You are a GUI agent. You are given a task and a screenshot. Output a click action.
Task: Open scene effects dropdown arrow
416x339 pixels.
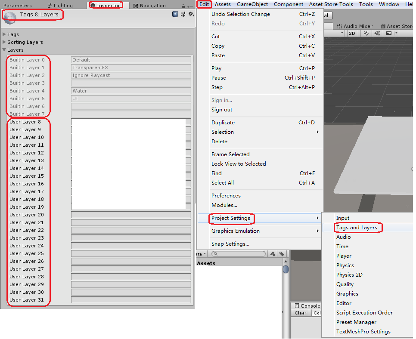[396, 33]
